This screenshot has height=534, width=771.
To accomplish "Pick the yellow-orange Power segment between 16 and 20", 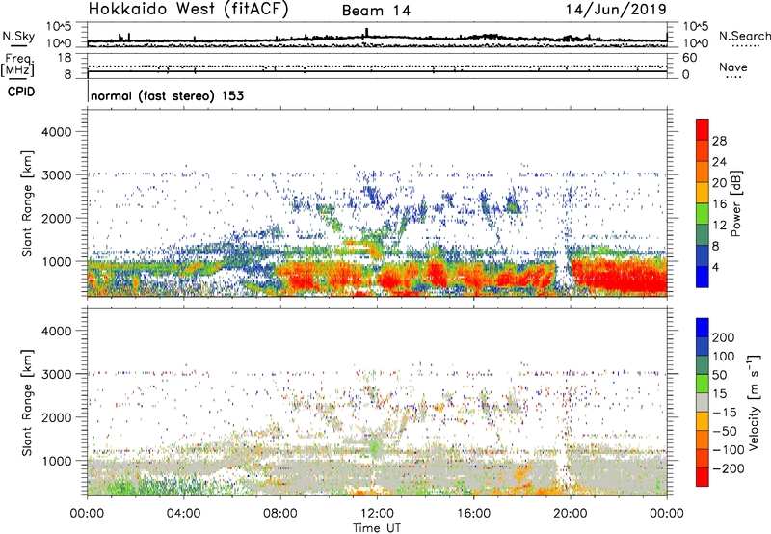I will pos(703,193).
